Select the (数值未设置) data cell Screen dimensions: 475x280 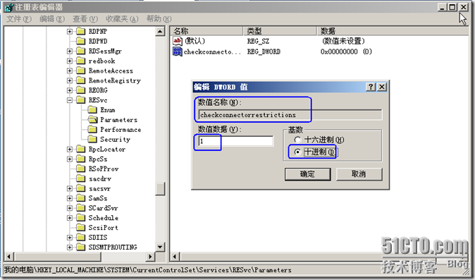coord(343,41)
